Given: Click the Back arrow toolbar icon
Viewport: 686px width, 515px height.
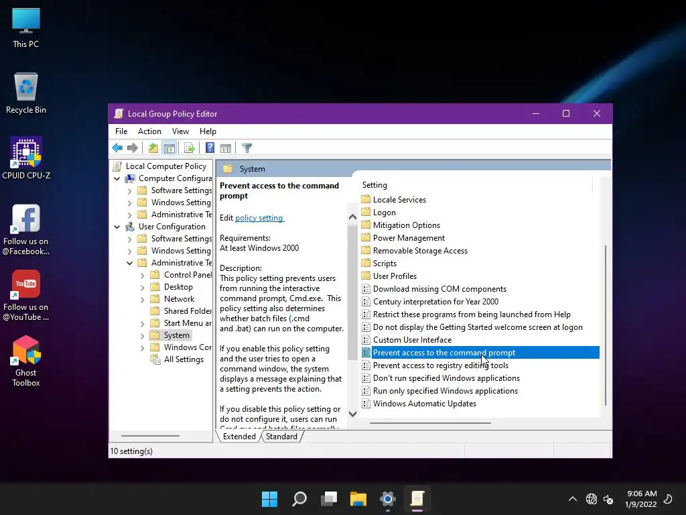Looking at the screenshot, I should click(117, 148).
